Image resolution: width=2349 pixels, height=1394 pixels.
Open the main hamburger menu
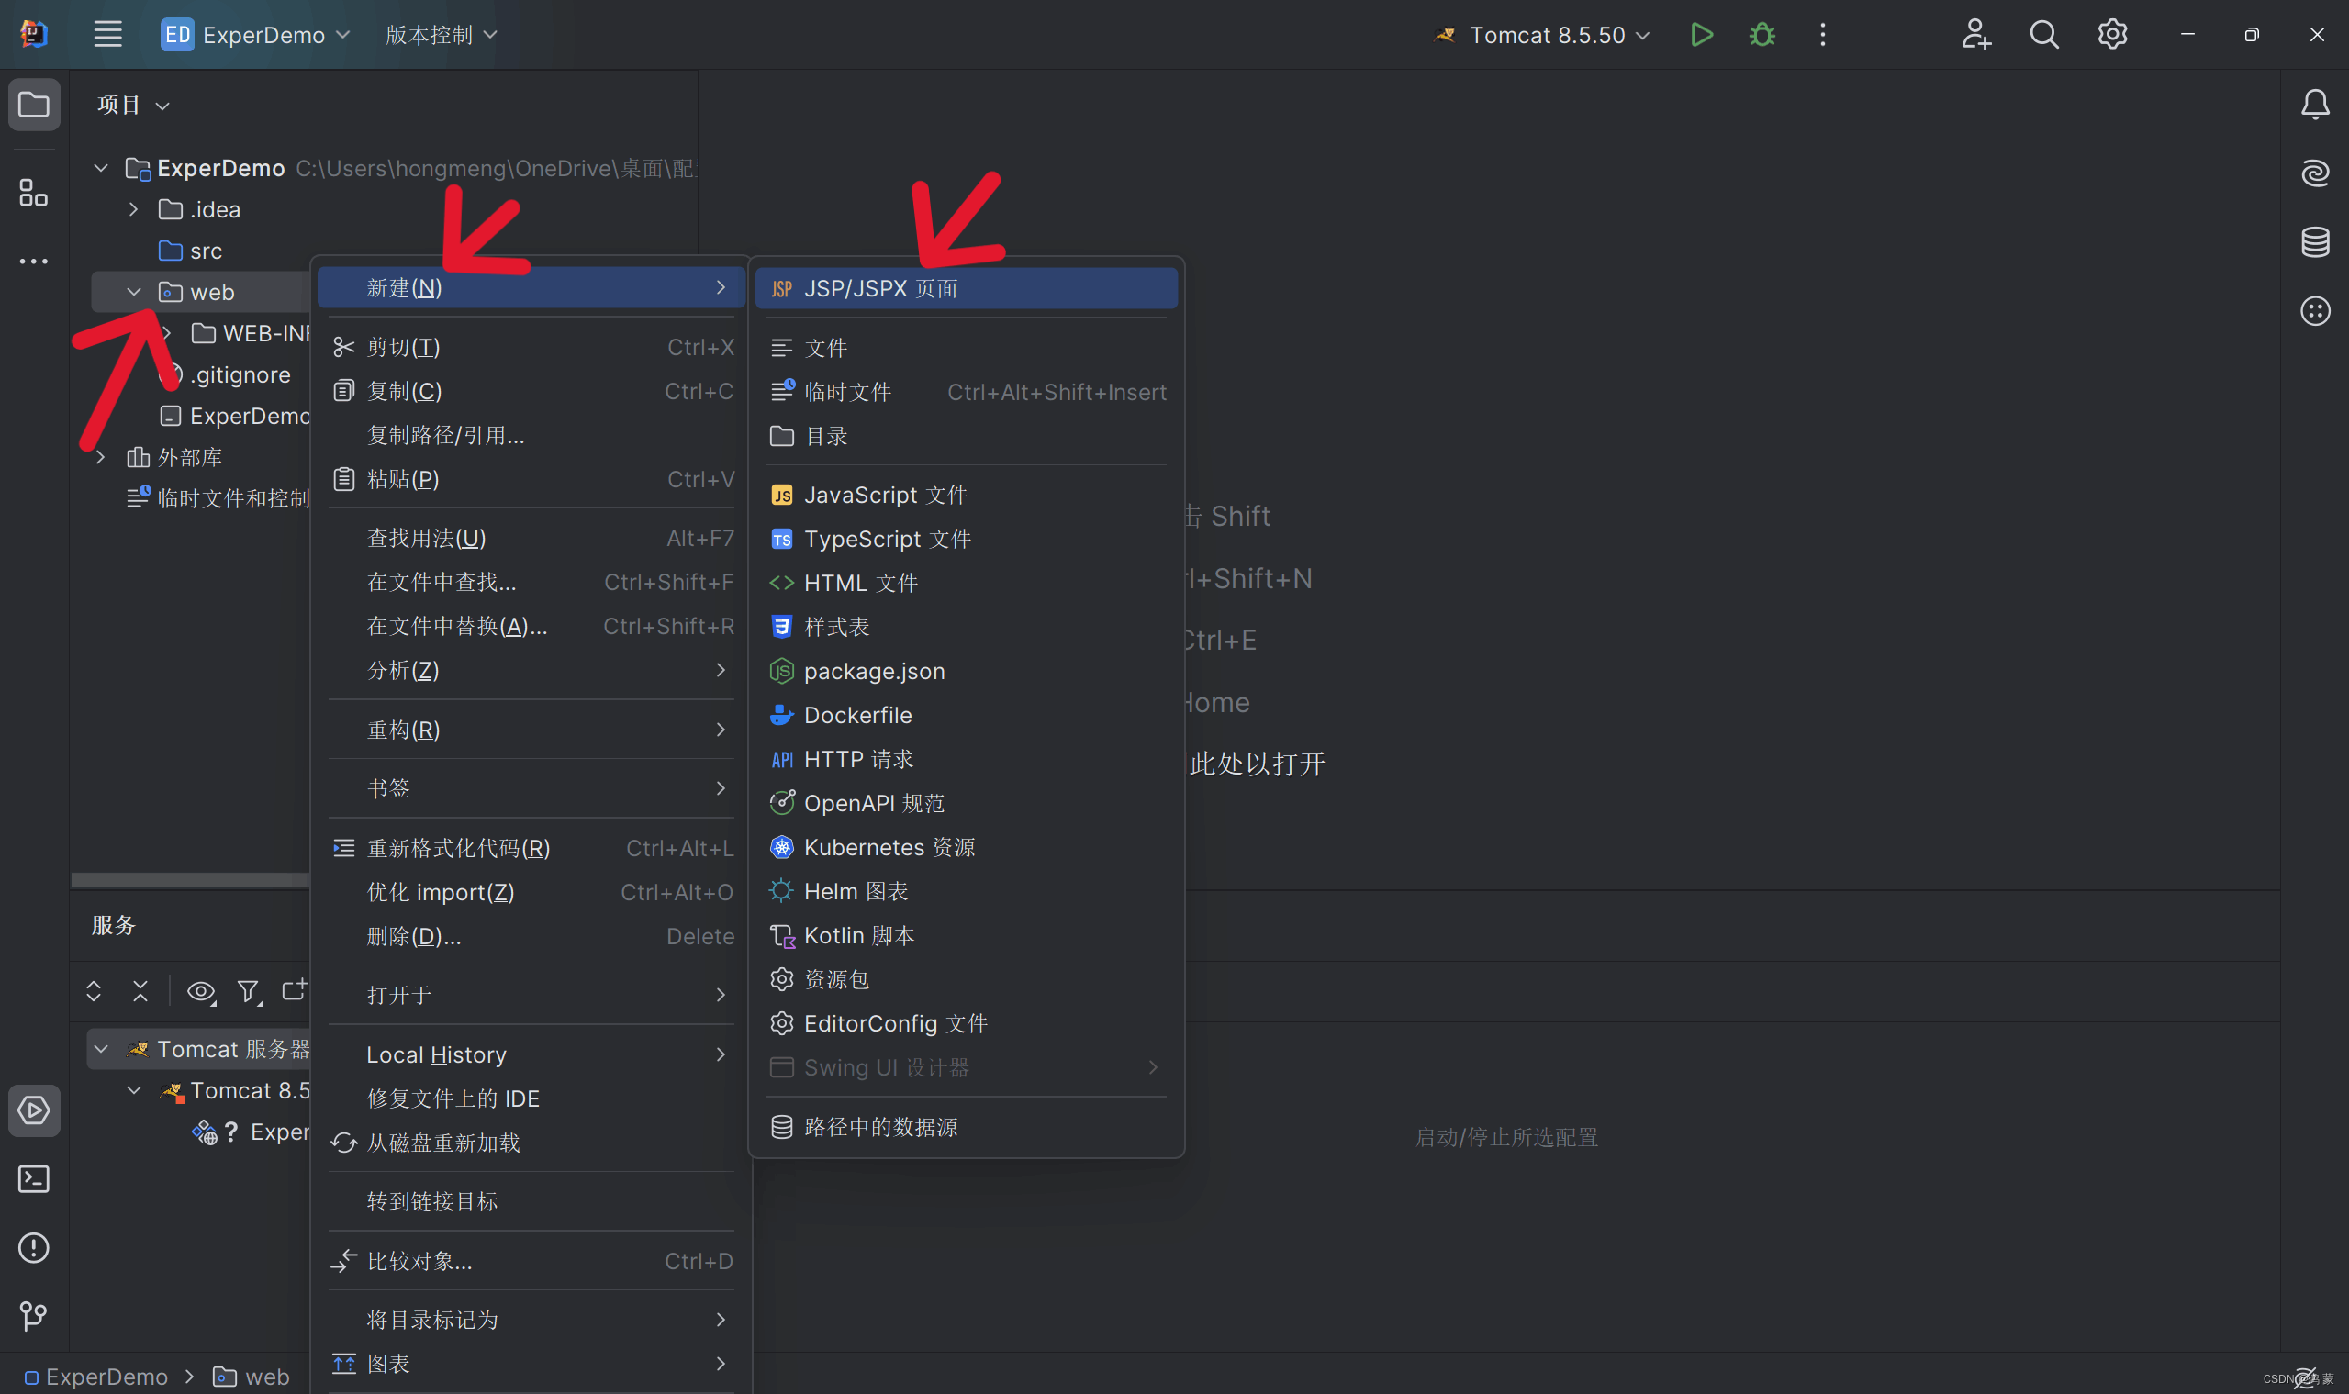[108, 35]
